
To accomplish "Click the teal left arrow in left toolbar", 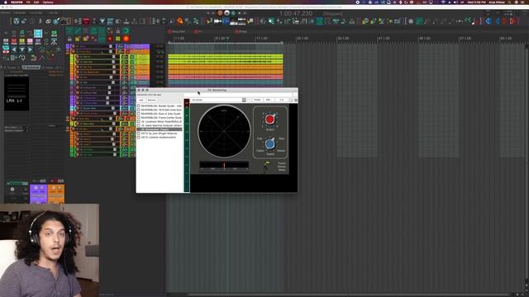I will (x=14, y=49).
